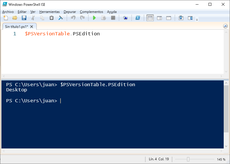The image size is (230, 164).
Task: Script pane horizontal scroll right arrow
Action: [221, 76]
